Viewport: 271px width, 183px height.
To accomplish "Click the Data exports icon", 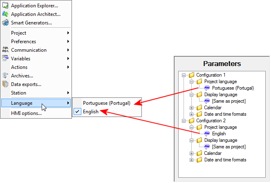I will click(x=5, y=84).
